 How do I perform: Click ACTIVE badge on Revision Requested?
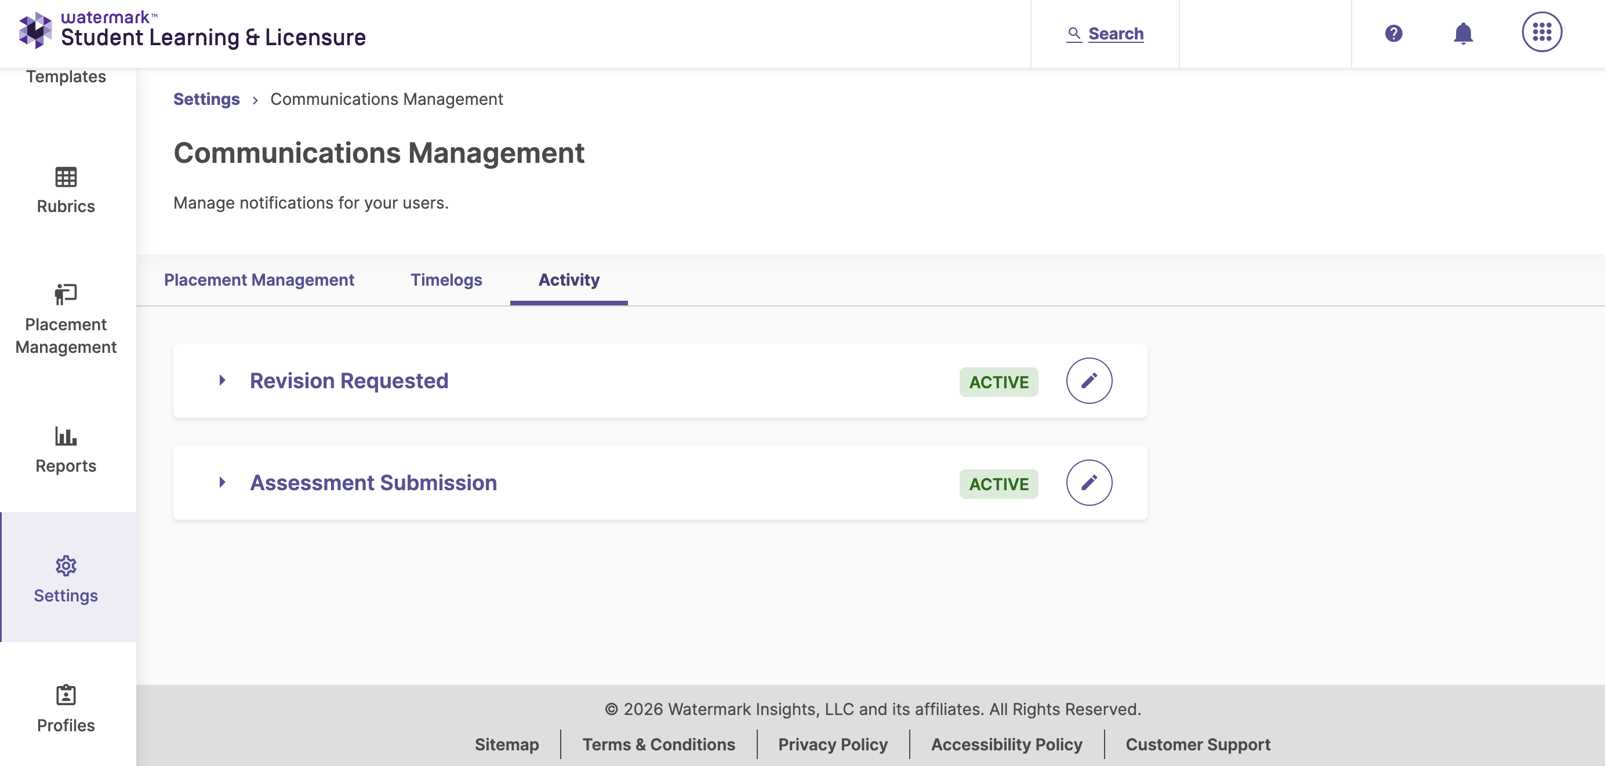click(x=998, y=382)
